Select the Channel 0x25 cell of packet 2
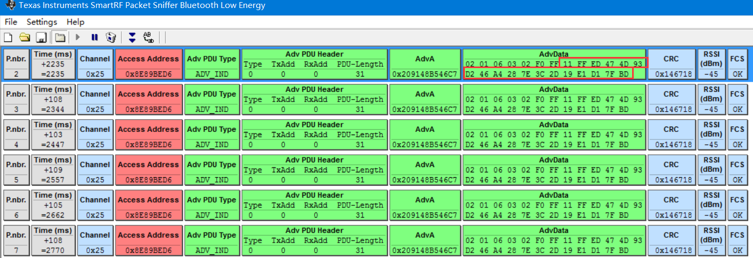Screen dimensions: 753x258 [x=95, y=64]
